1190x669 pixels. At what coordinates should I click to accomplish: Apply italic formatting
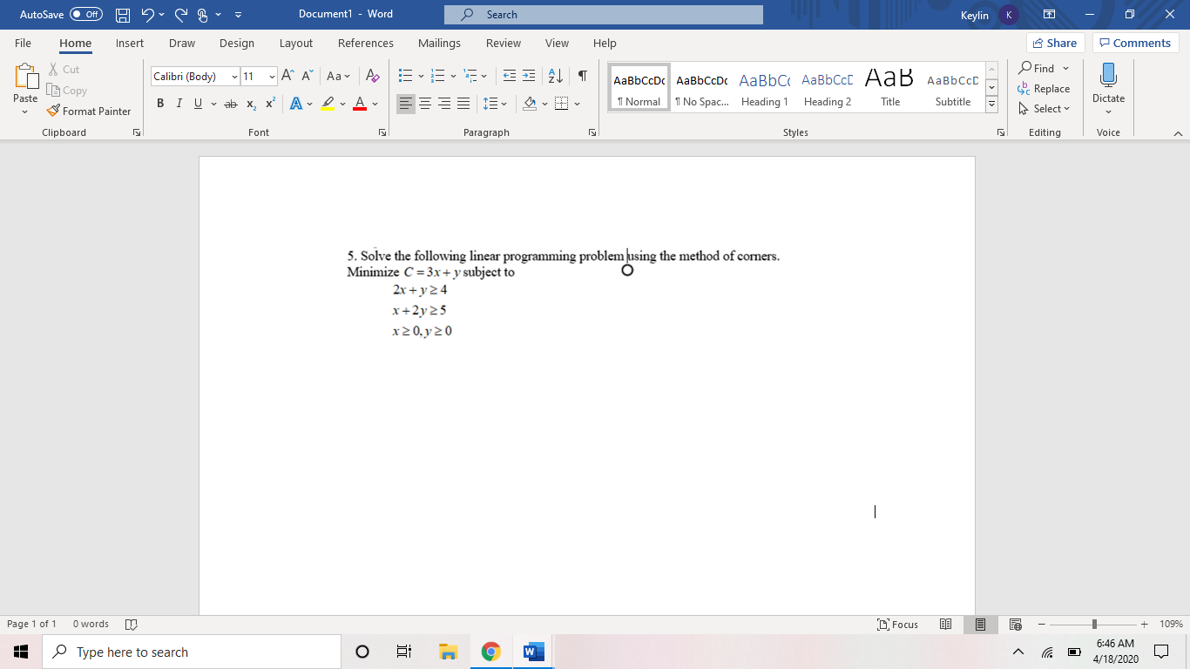(x=179, y=103)
